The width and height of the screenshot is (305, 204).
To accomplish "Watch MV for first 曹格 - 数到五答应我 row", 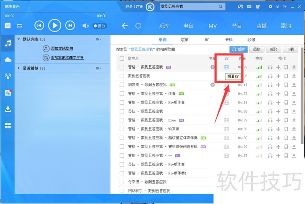I will [226, 67].
